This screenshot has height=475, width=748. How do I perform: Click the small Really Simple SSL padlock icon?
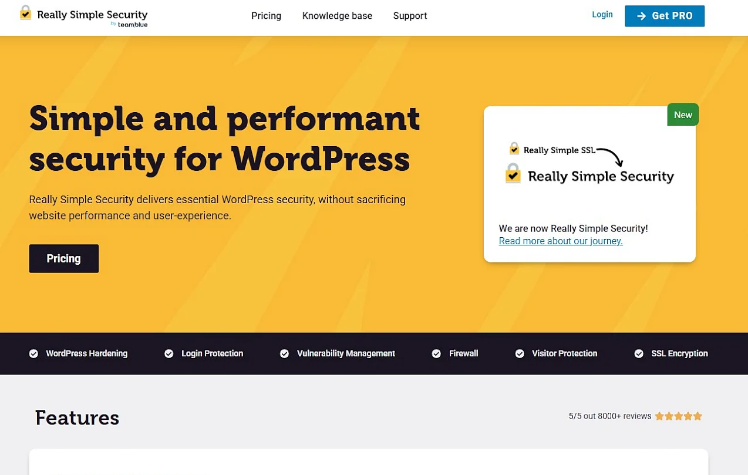514,149
